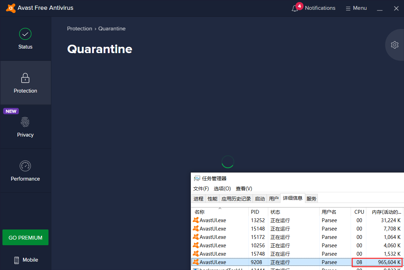The image size is (404, 270).
Task: Click the 正在运行 status for PID 10256
Action: 280,246
